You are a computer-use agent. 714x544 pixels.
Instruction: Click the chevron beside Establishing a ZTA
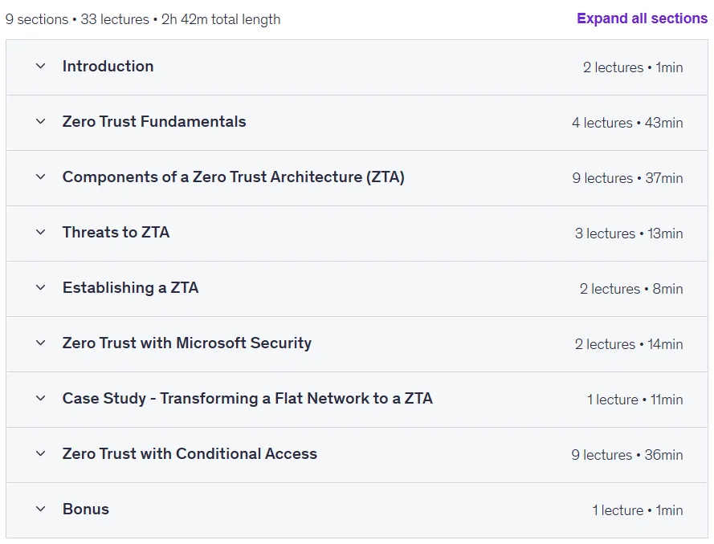40,287
